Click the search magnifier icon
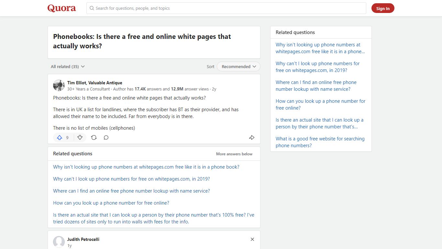The height and width of the screenshot is (249, 442). 92,8
